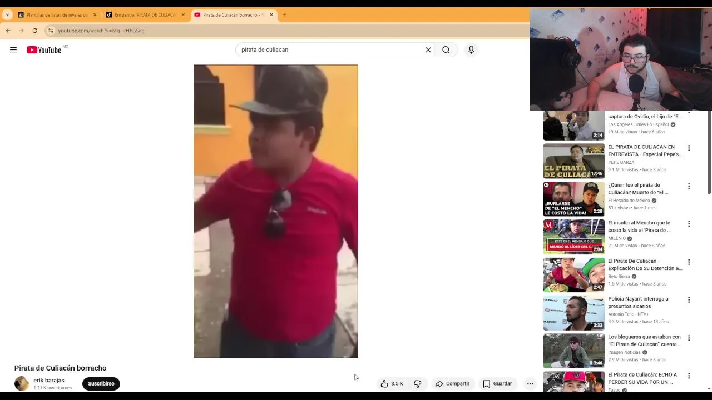Expand the tab search dropdown arrow
The height and width of the screenshot is (400, 712).
pyautogui.click(x=7, y=15)
